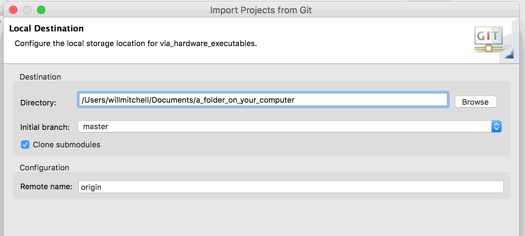This screenshot has height=236, width=525.
Task: Click the Import Projects from Git title bar
Action: point(261,10)
